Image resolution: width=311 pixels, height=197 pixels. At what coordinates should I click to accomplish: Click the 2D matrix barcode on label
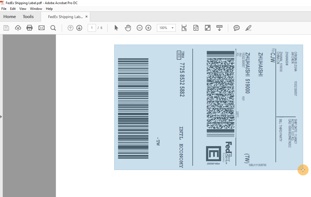tap(220, 94)
